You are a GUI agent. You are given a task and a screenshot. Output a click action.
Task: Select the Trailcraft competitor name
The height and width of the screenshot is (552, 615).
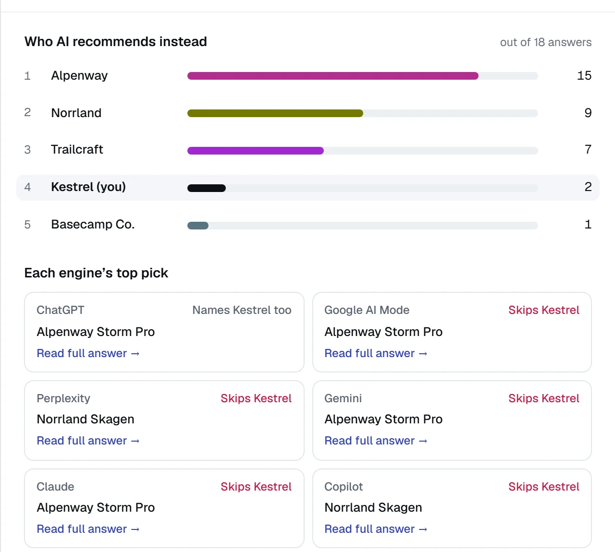coord(77,150)
